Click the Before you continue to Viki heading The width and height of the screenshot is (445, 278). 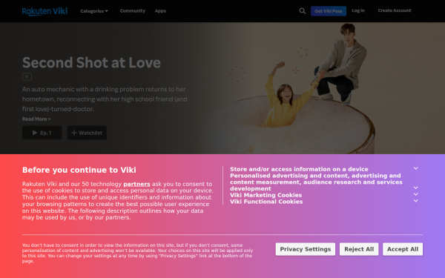(79, 170)
